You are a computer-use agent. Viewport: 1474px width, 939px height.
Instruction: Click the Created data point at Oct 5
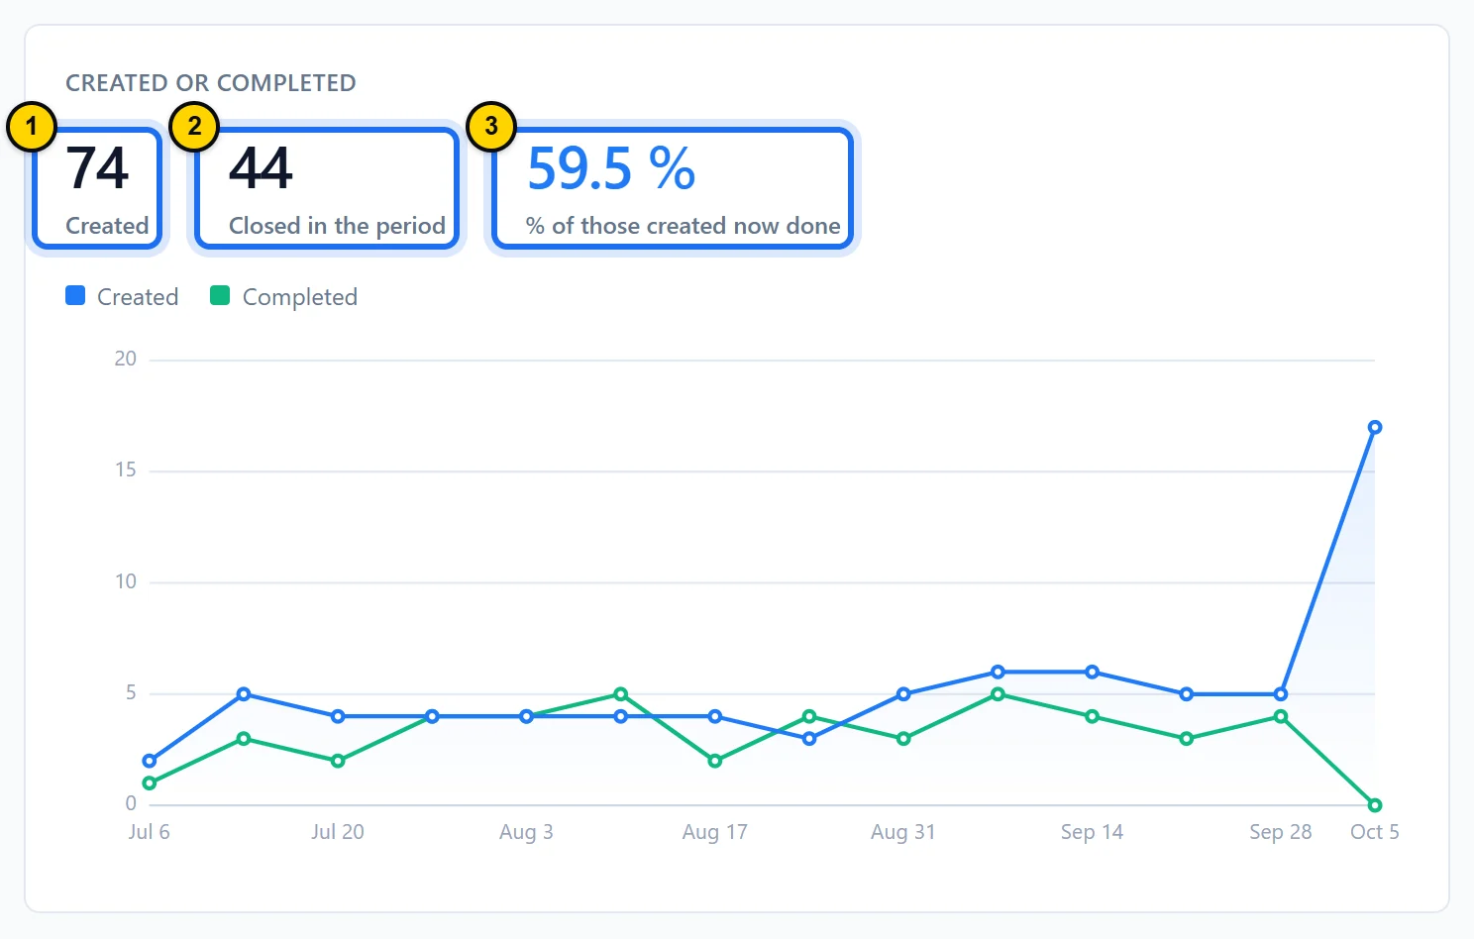coord(1375,427)
